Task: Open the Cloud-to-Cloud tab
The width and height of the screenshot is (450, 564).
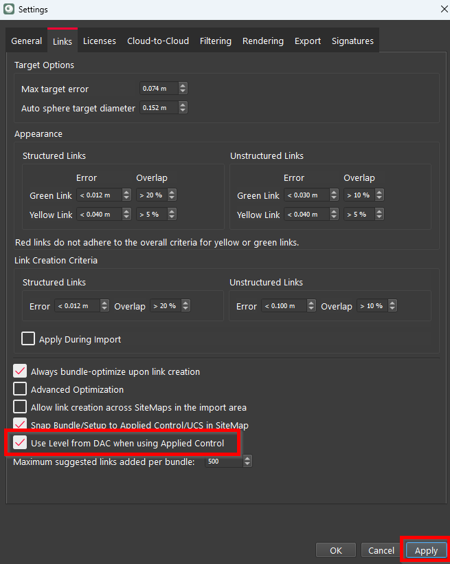Action: click(158, 41)
